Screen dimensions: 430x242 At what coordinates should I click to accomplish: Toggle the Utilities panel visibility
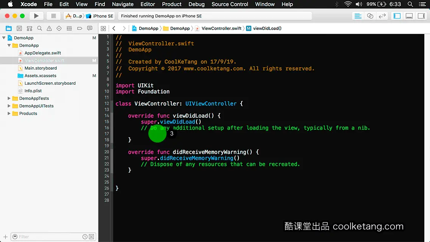421,16
